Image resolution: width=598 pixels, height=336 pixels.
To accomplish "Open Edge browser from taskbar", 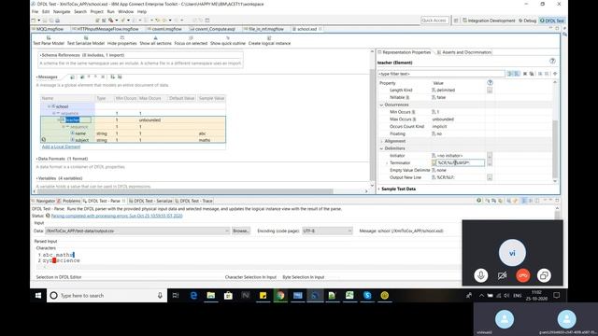I will pos(193,295).
